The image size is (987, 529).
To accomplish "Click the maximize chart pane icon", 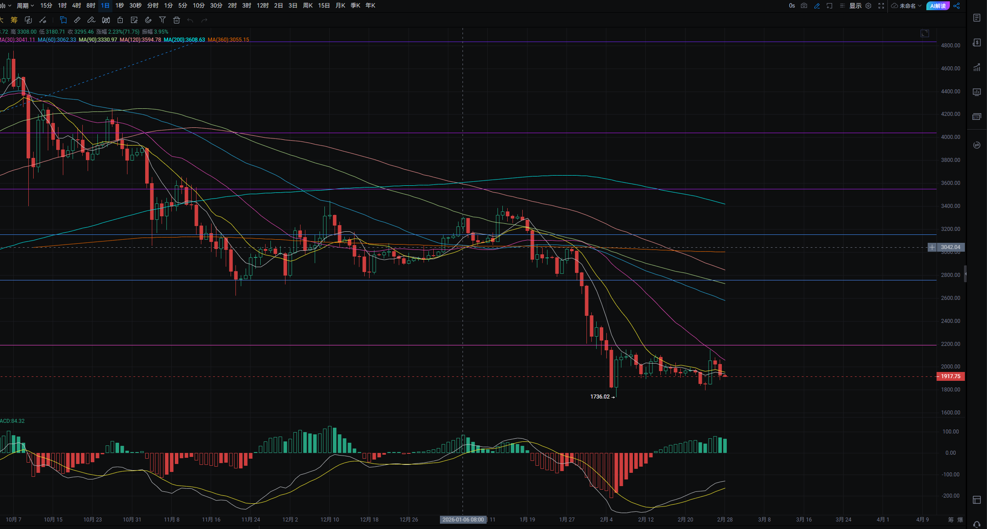I will [925, 34].
